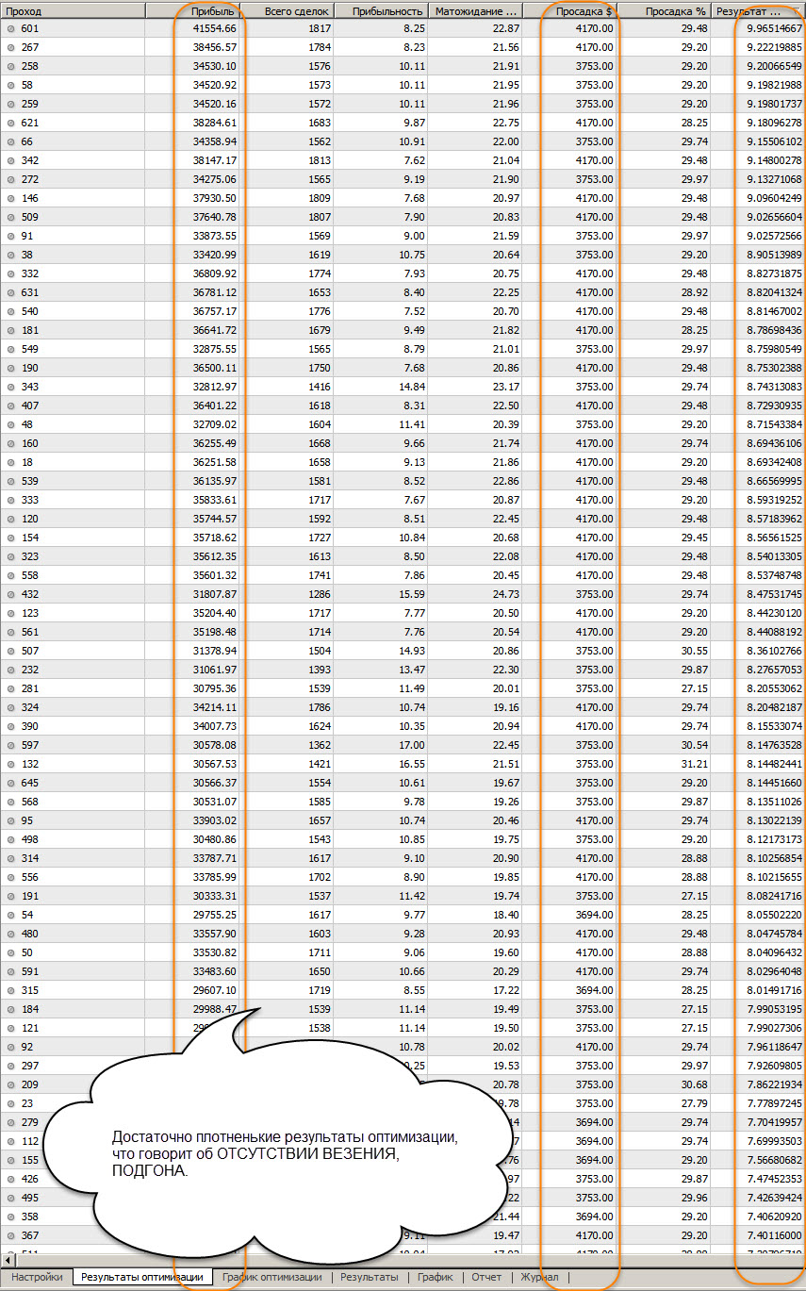
Task: Open the График tab
Action: pyautogui.click(x=435, y=1277)
